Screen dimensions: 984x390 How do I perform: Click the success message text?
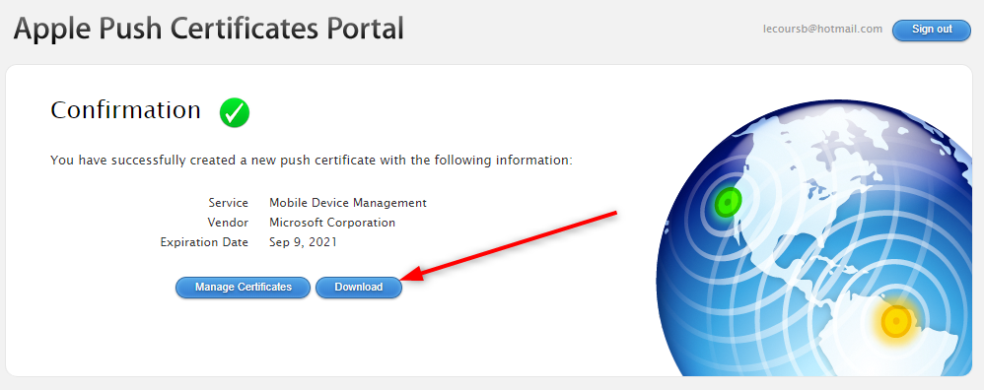[312, 161]
